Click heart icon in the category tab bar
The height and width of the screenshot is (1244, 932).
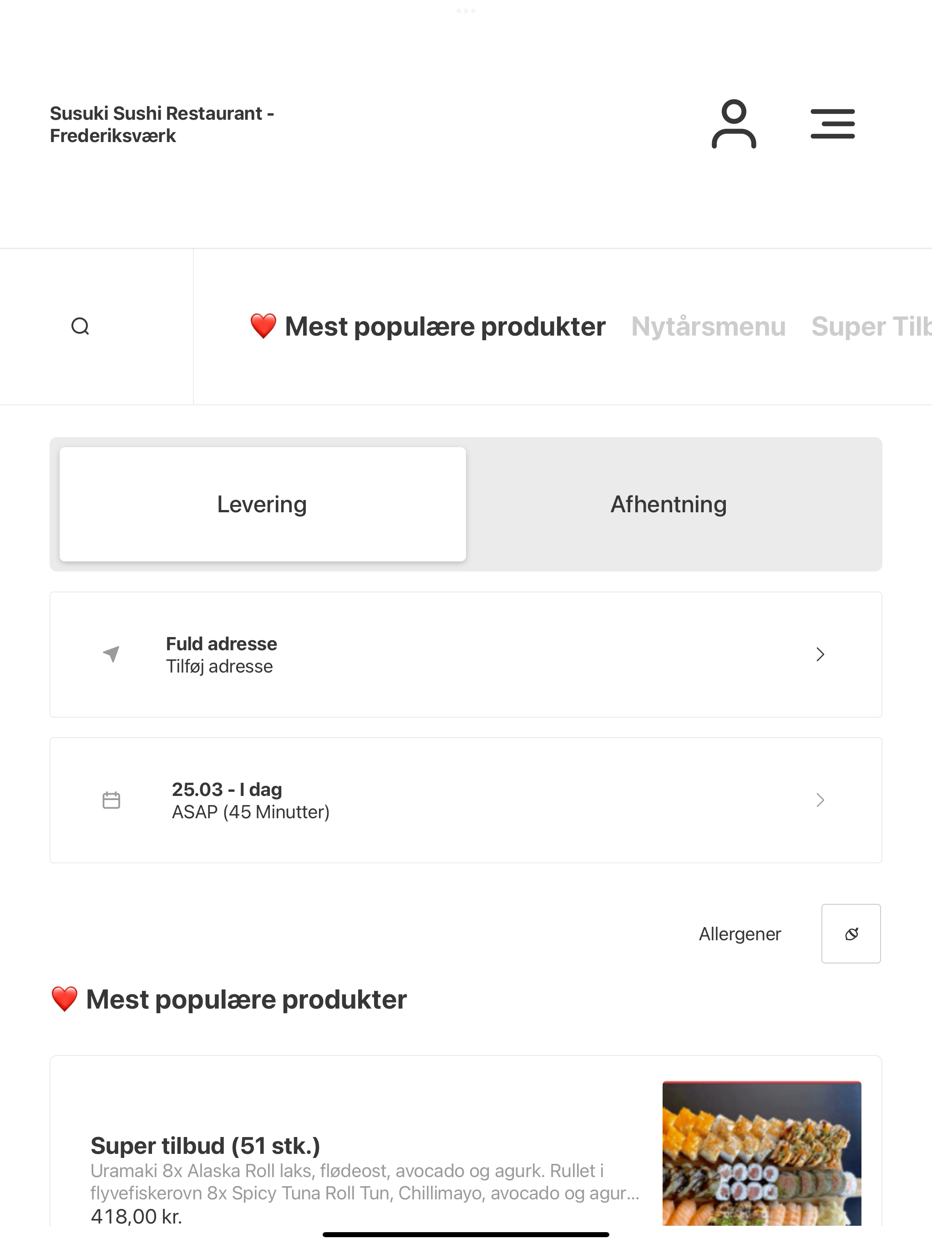coord(263,326)
